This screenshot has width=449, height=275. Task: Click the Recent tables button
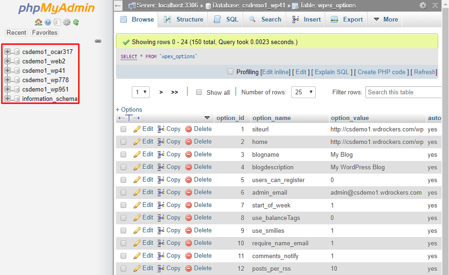[x=16, y=33]
